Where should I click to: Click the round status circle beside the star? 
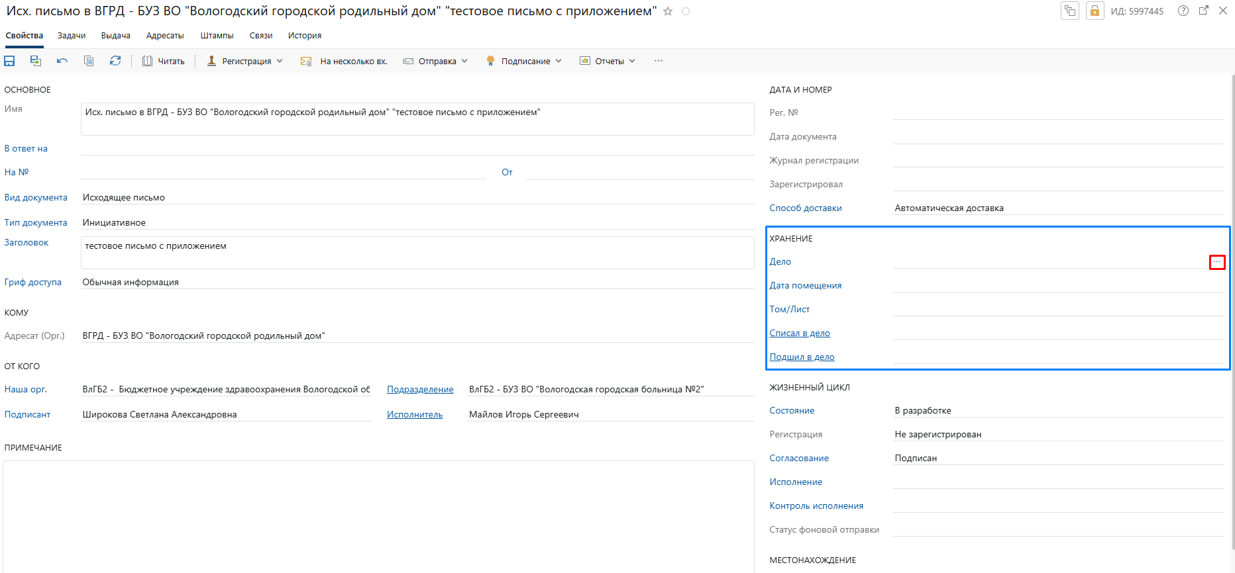tap(686, 11)
